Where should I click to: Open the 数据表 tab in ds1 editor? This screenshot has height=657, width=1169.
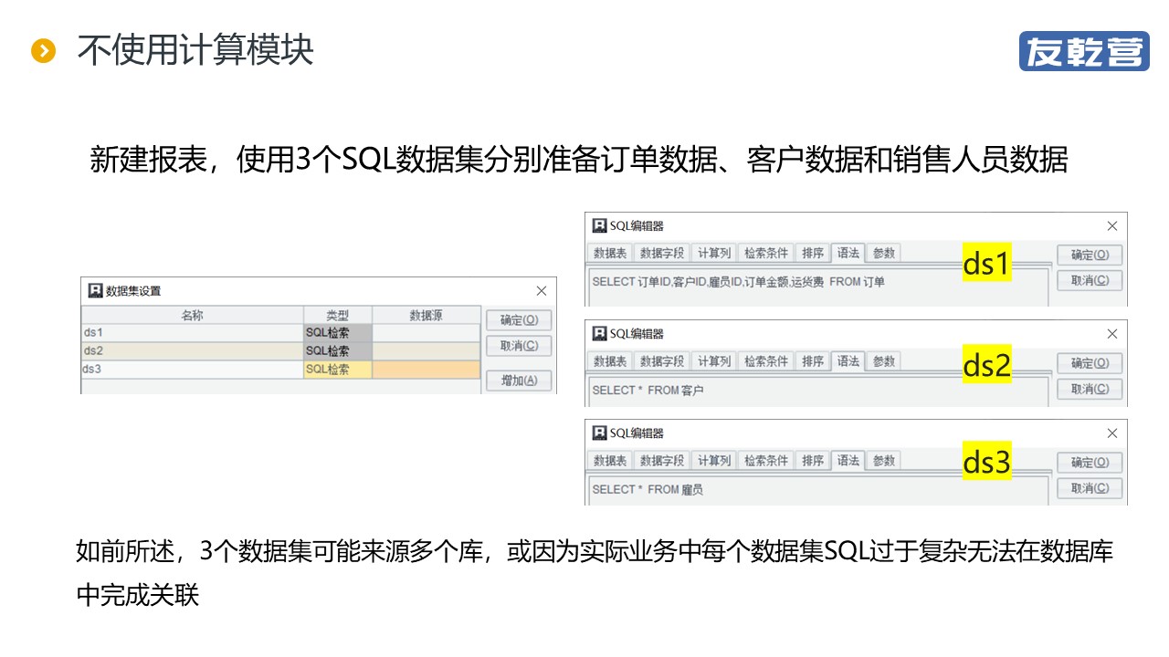tap(610, 254)
